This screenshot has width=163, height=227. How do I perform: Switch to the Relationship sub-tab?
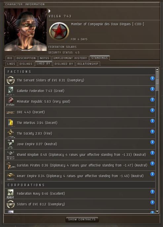[x=88, y=64]
